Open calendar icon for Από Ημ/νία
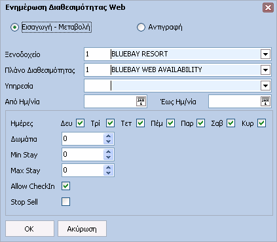This screenshot has height=242, width=277. click(x=141, y=102)
